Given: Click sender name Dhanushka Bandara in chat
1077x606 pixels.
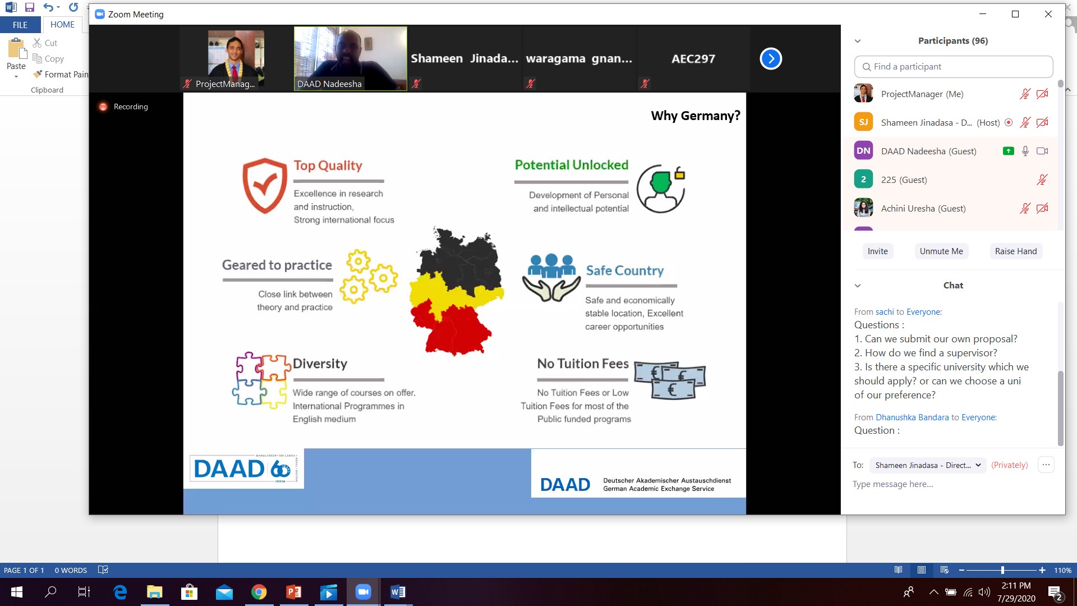Looking at the screenshot, I should (x=912, y=417).
